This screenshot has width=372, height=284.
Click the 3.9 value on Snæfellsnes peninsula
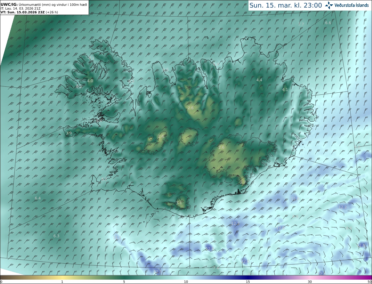click(x=69, y=133)
